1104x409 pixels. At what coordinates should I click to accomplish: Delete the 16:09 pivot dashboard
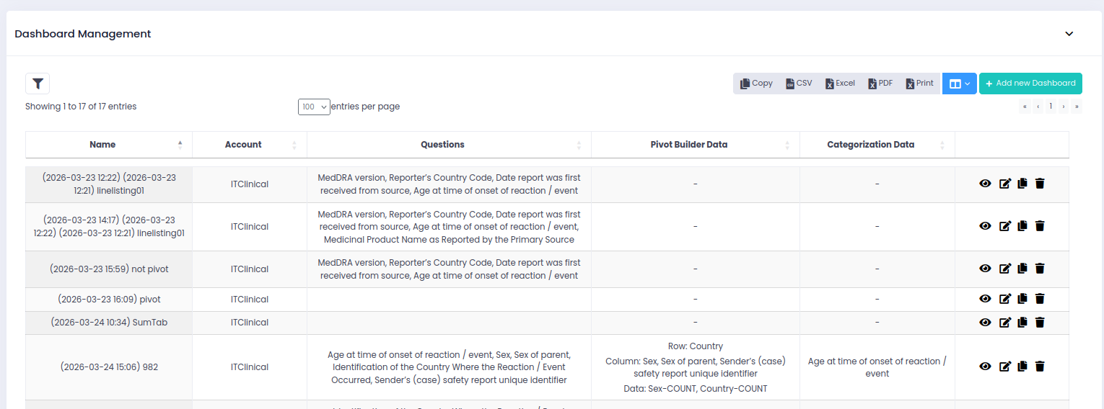(x=1040, y=299)
